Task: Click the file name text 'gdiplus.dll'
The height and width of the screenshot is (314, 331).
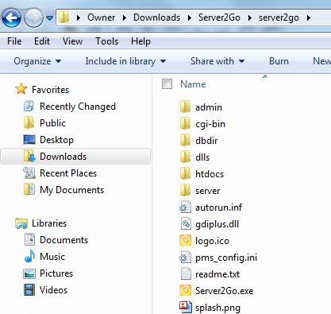Action: point(217,224)
